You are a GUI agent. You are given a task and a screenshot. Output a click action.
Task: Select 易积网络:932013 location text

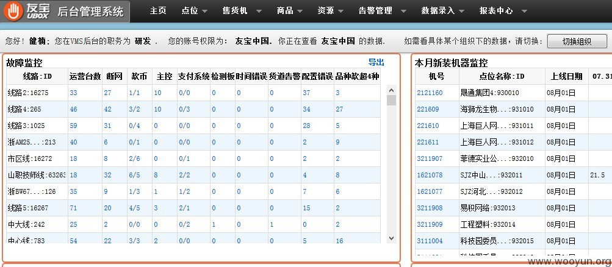point(488,208)
